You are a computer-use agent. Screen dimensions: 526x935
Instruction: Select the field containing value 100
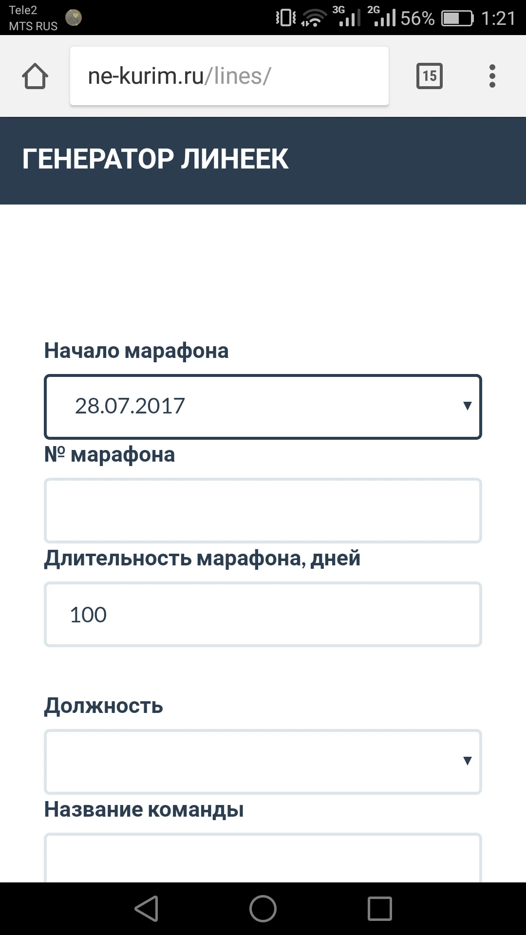(263, 614)
